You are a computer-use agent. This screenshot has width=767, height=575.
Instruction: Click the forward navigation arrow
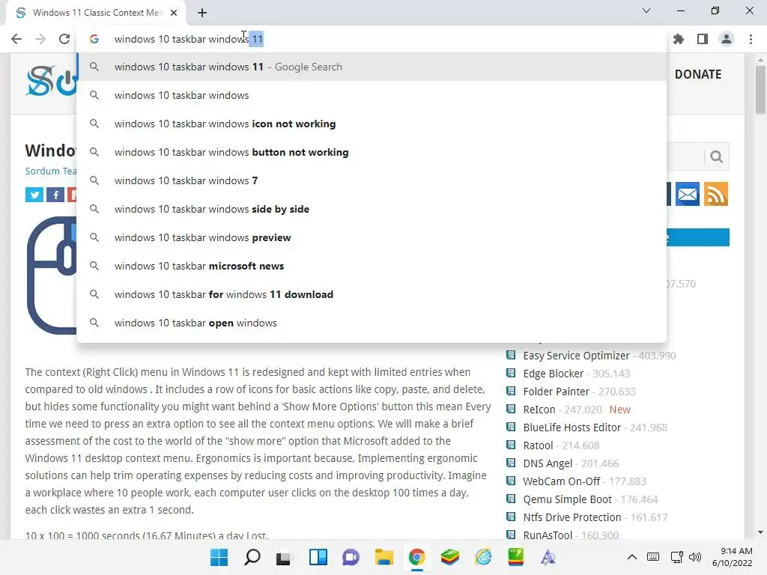click(40, 39)
